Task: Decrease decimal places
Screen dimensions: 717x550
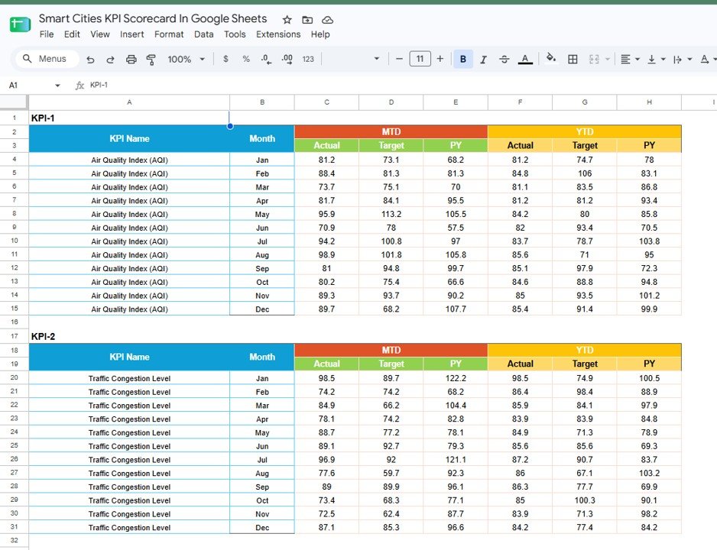Action: [x=266, y=59]
